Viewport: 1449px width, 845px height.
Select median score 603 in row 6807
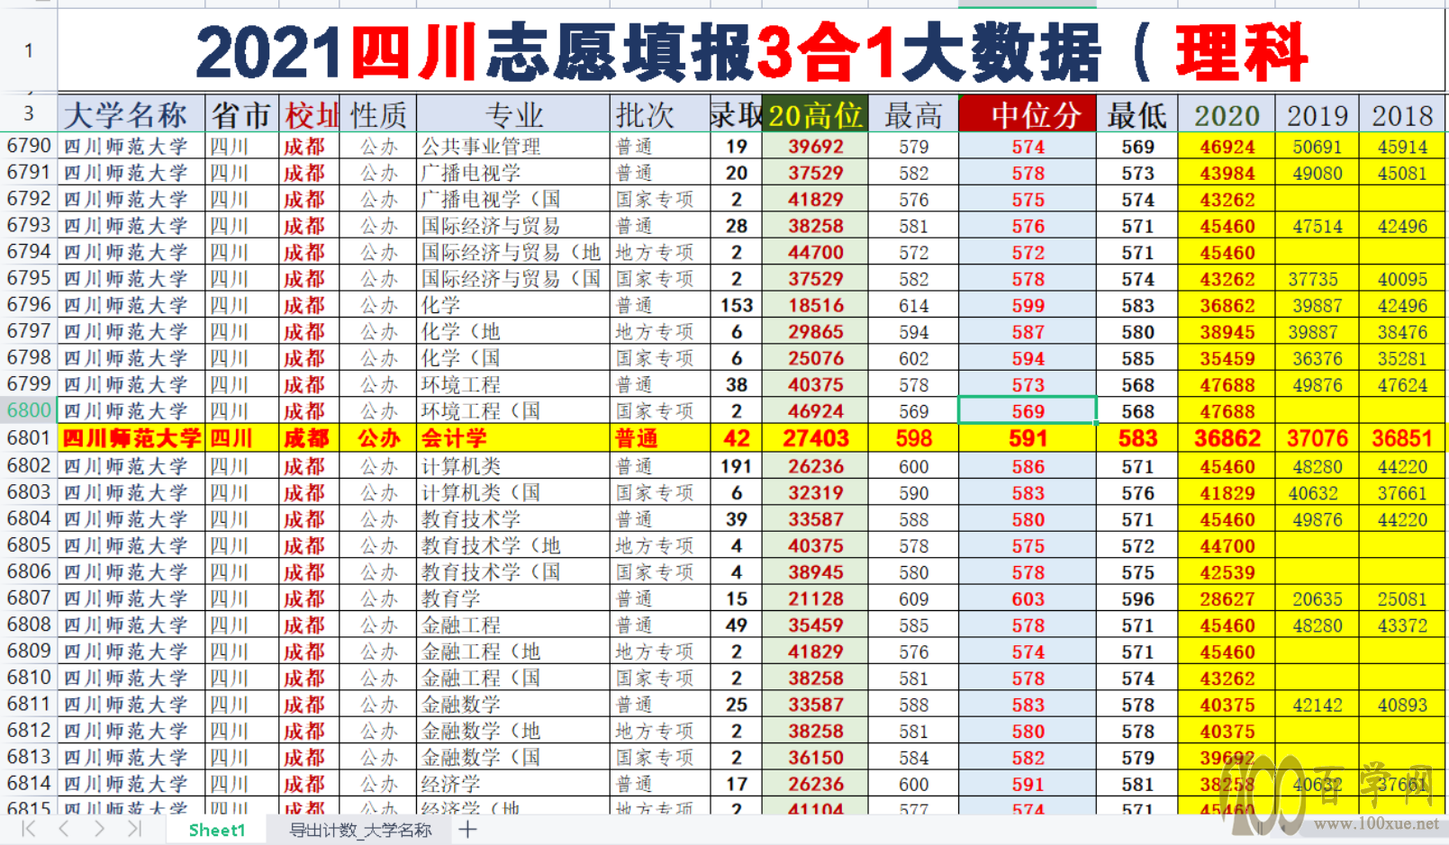[1028, 598]
